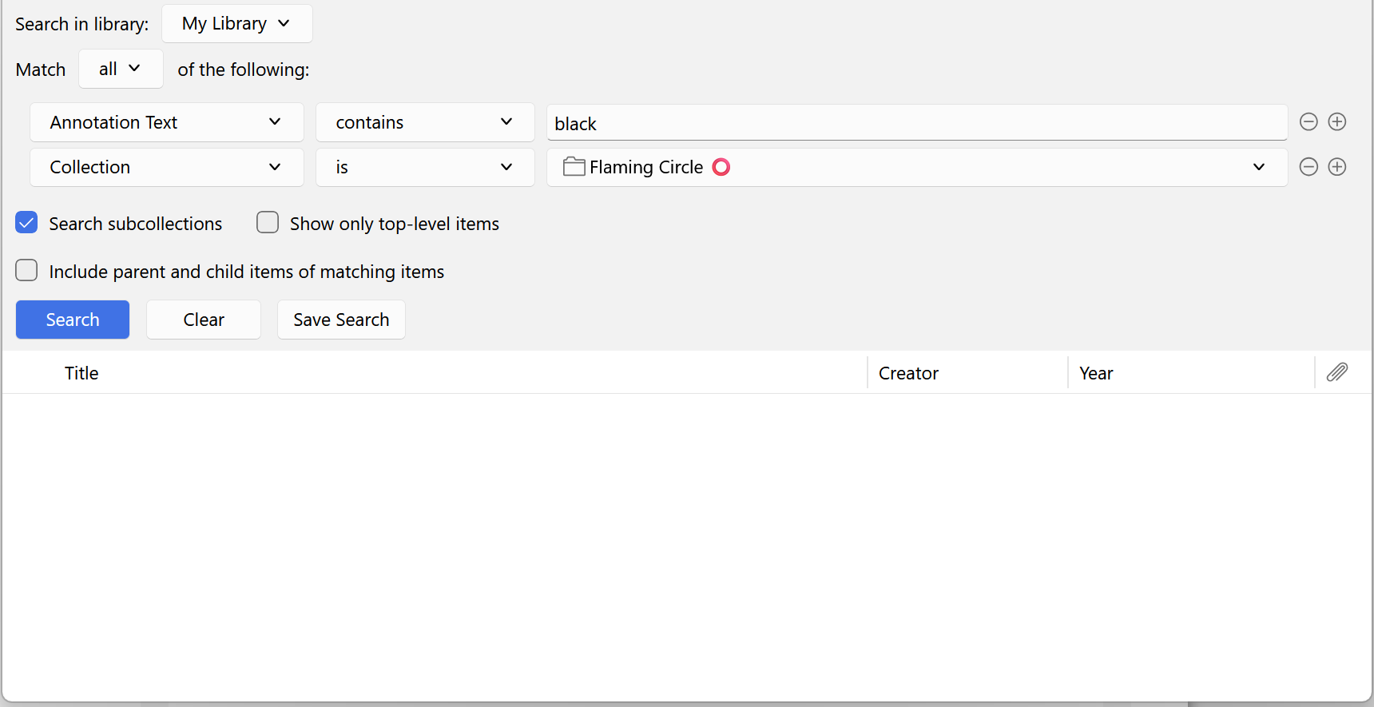Open the Match all dropdown
Screen dimensions: 1374x707
(x=121, y=69)
